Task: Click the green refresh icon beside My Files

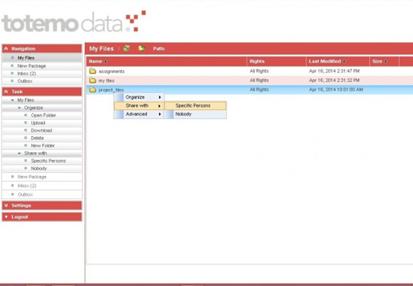Action: point(126,48)
